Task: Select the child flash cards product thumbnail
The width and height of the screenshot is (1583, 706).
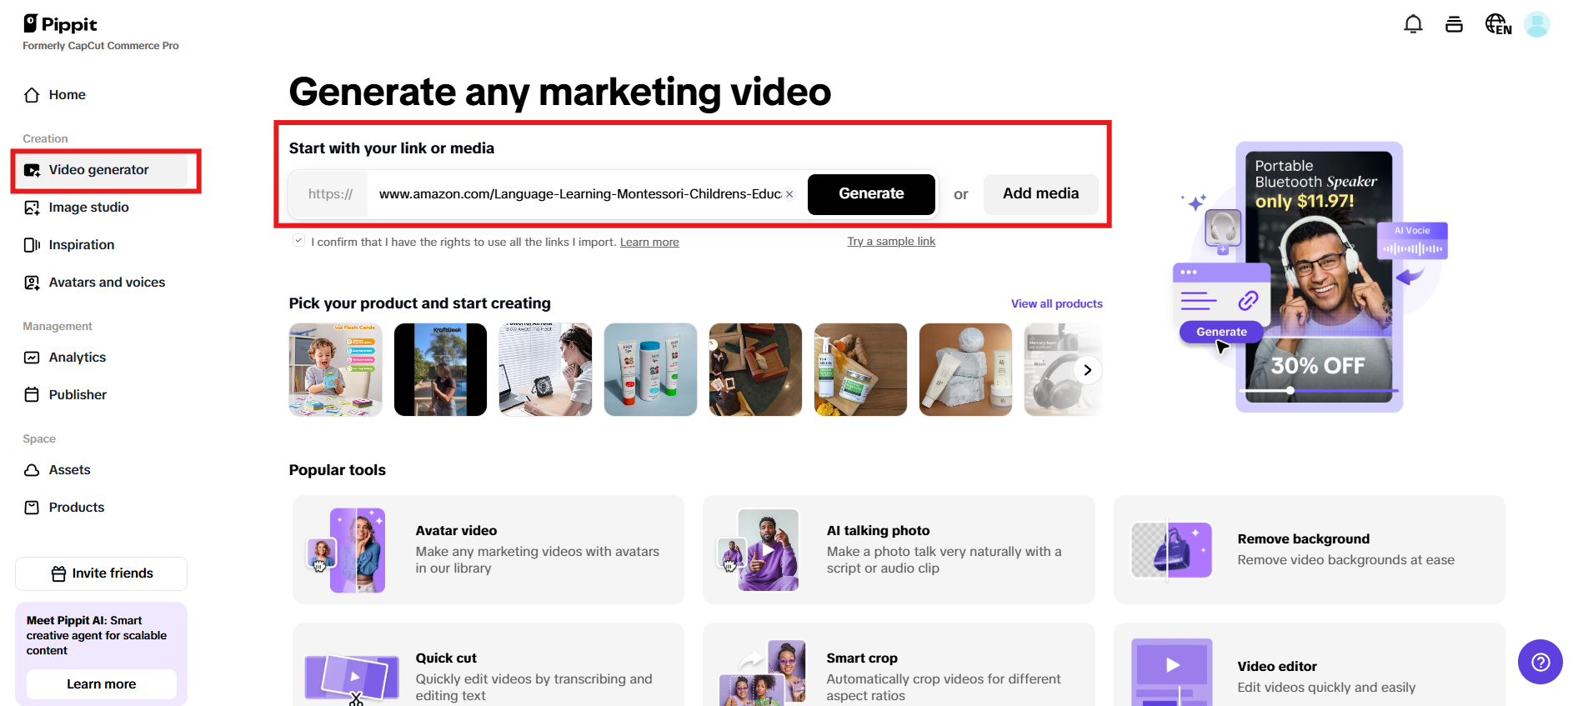Action: click(335, 370)
